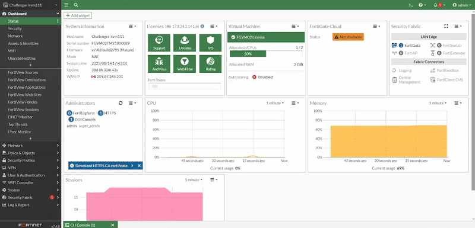Collapse the Dashboard menu section
This screenshot has width=475, height=228.
point(58,14)
